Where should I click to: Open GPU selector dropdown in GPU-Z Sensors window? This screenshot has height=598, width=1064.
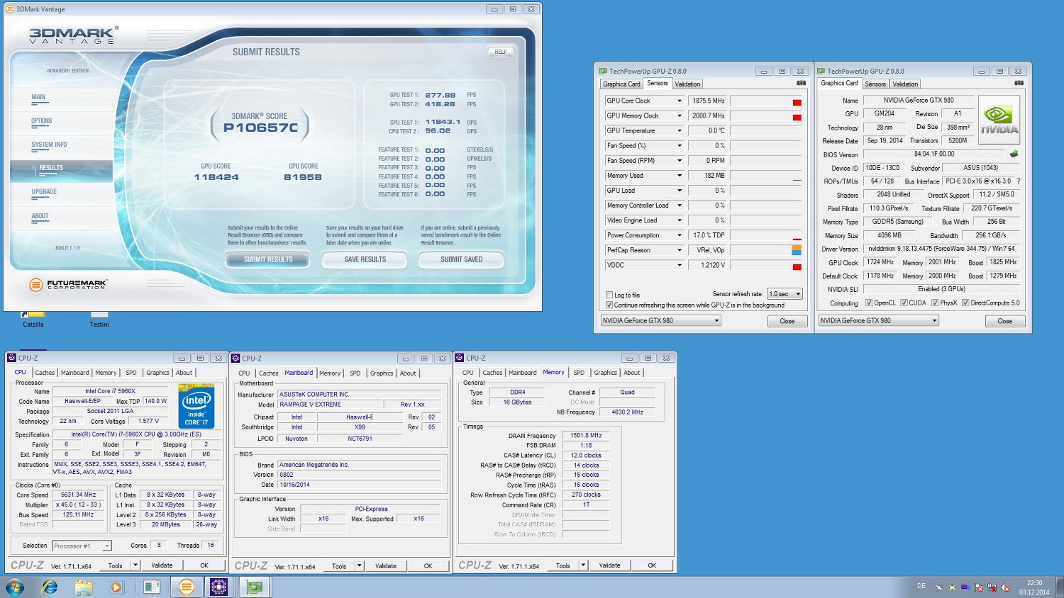(660, 321)
